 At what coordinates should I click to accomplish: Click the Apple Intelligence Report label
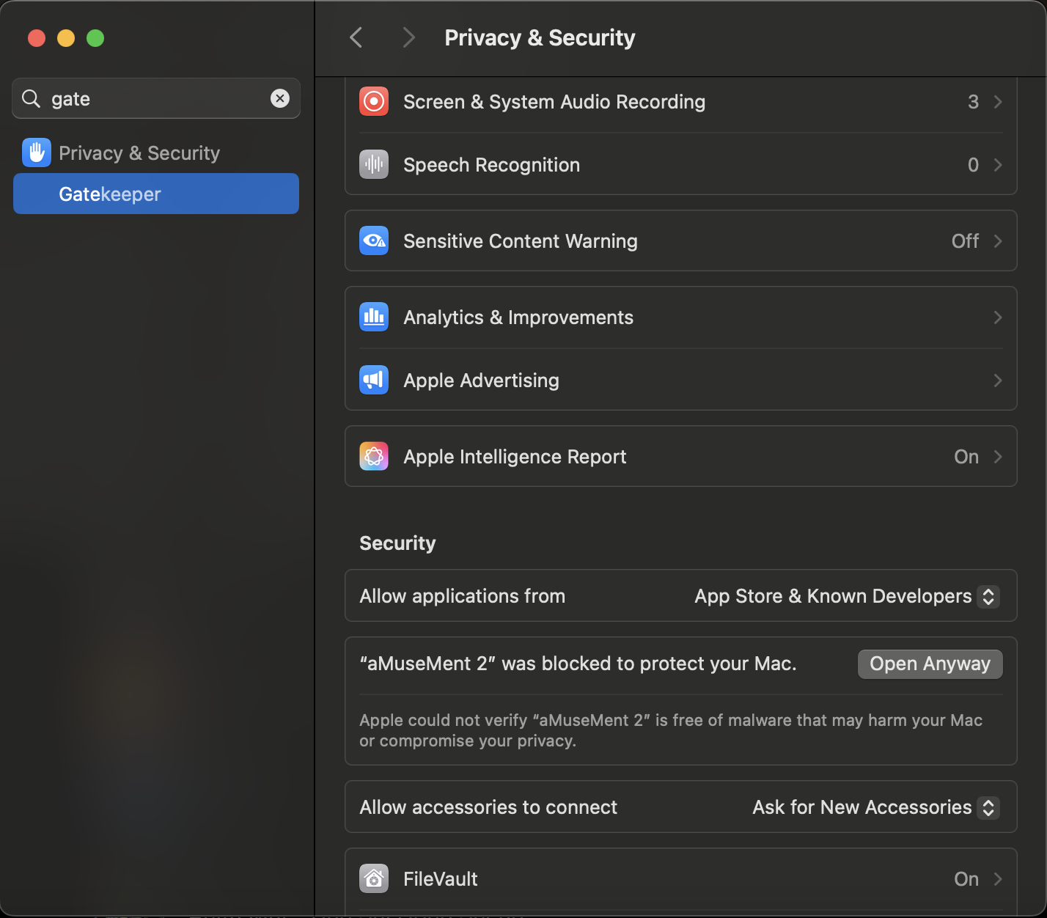pyautogui.click(x=515, y=457)
